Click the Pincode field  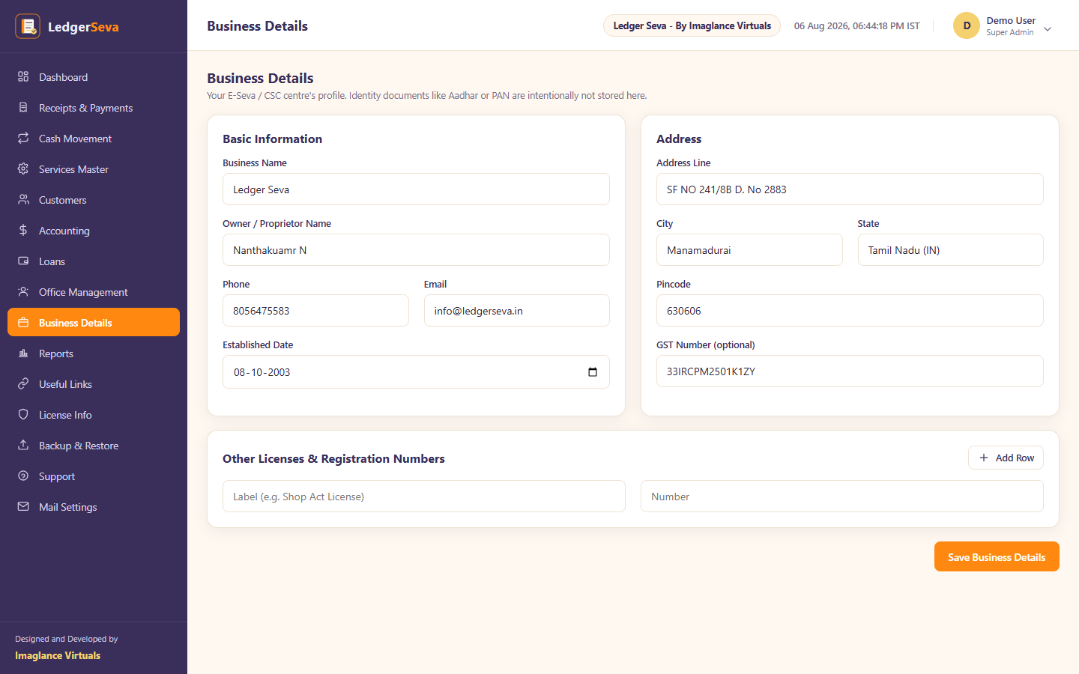coord(850,311)
